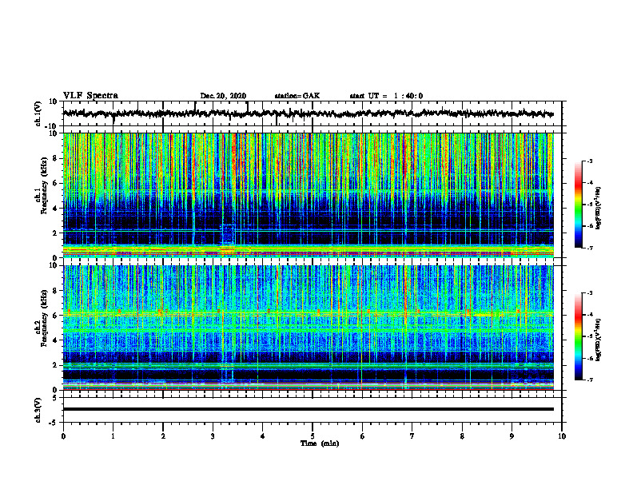The width and height of the screenshot is (633, 489).
Task: Click the ch.2 spectrogram panel
Action: (x=308, y=328)
